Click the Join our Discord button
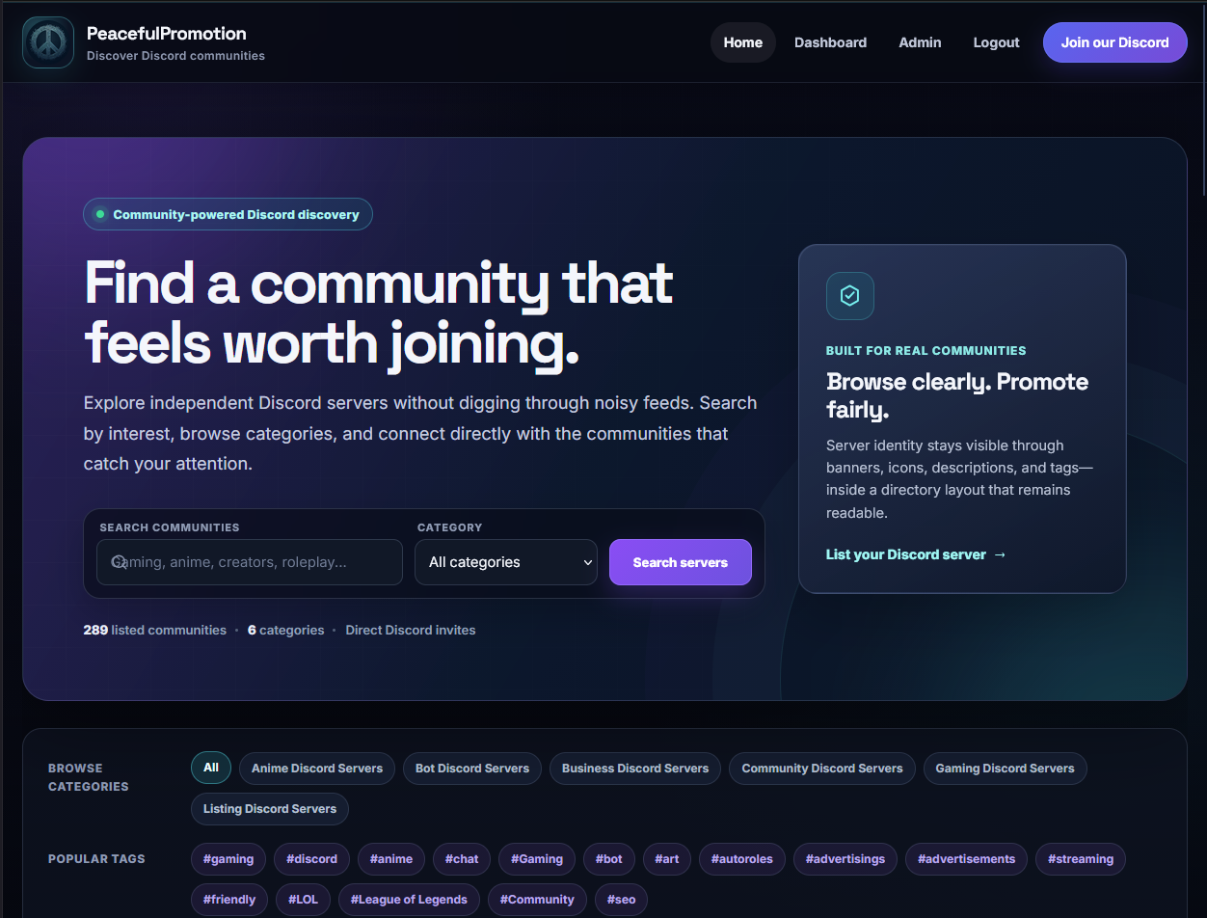1207x918 pixels. click(1115, 42)
